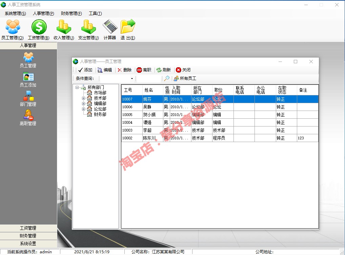Show 所有员工 all employees
The height and width of the screenshot is (255, 345).
pos(185,78)
